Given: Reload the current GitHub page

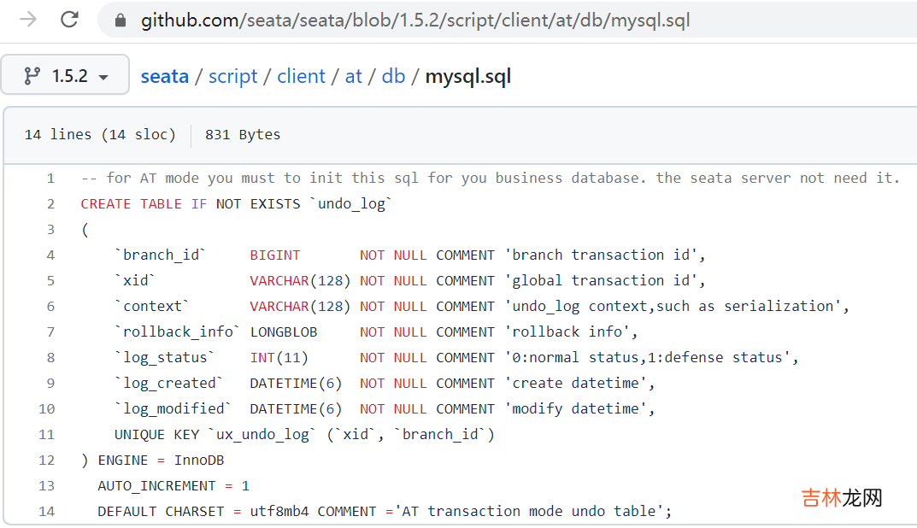Looking at the screenshot, I should coord(70,20).
